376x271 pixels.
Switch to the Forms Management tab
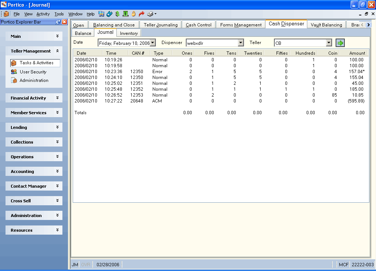tap(241, 25)
